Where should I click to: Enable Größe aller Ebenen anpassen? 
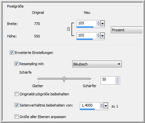tap(17, 117)
